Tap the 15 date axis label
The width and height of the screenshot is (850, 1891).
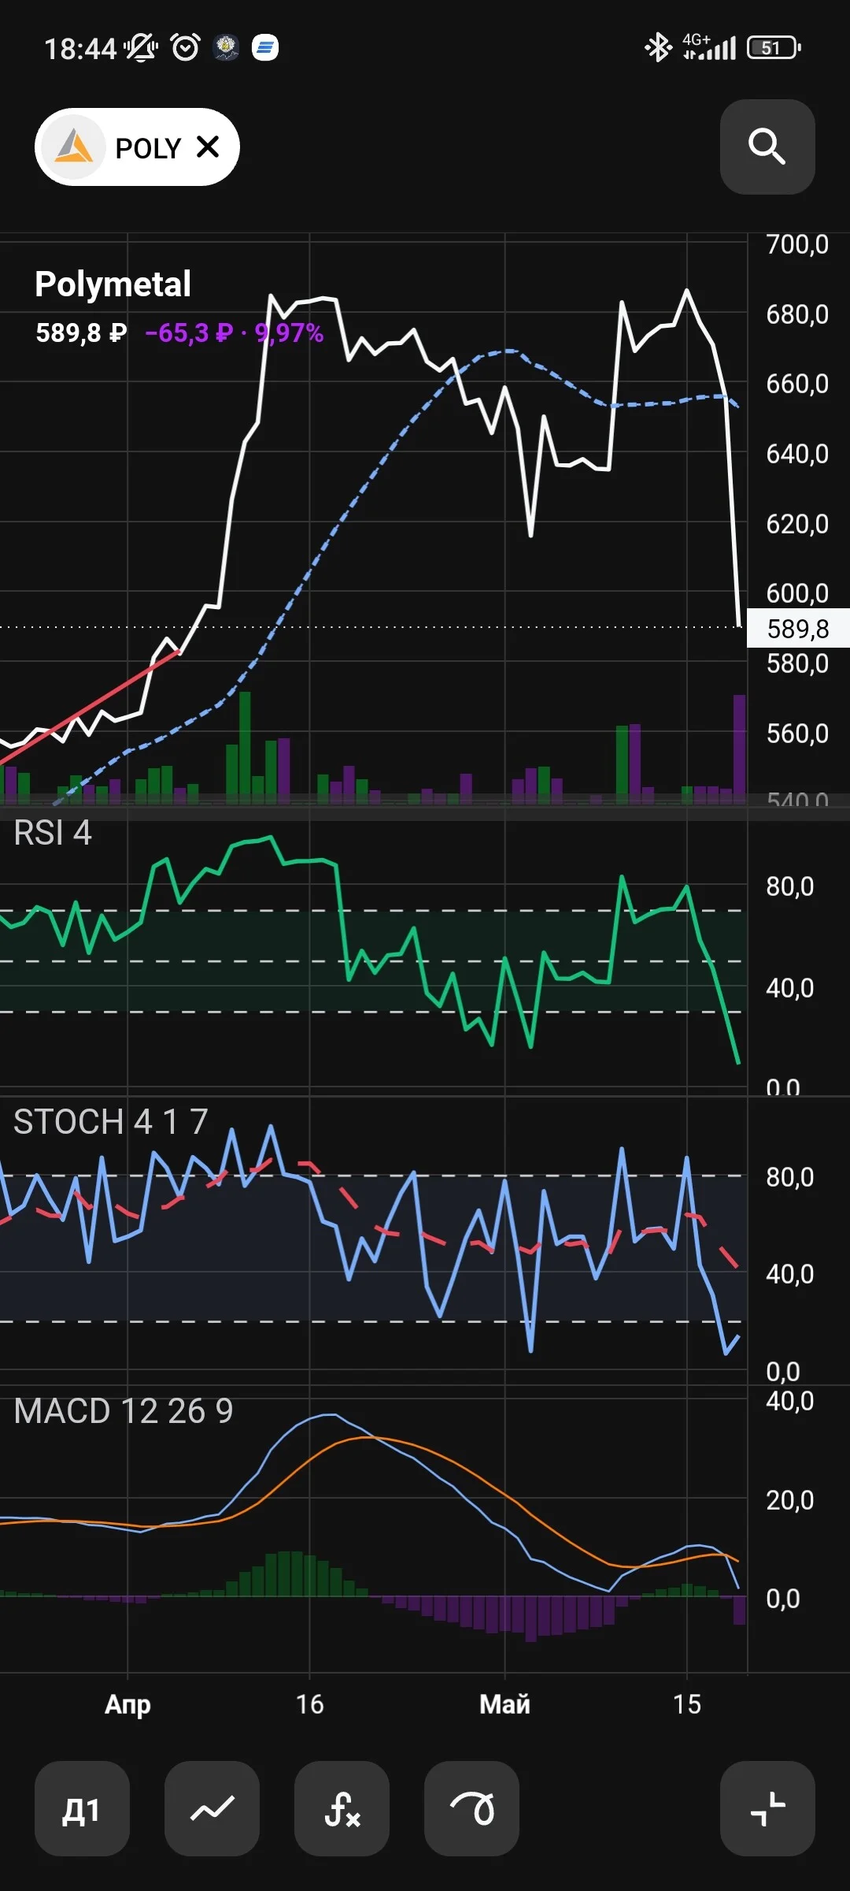686,1704
